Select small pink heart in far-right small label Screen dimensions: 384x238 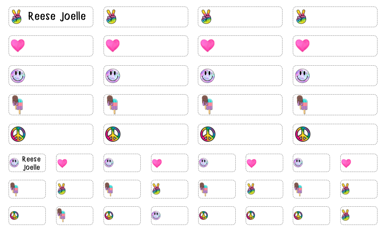[346, 163]
